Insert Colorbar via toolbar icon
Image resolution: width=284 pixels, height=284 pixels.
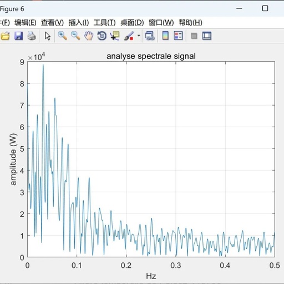pos(165,36)
